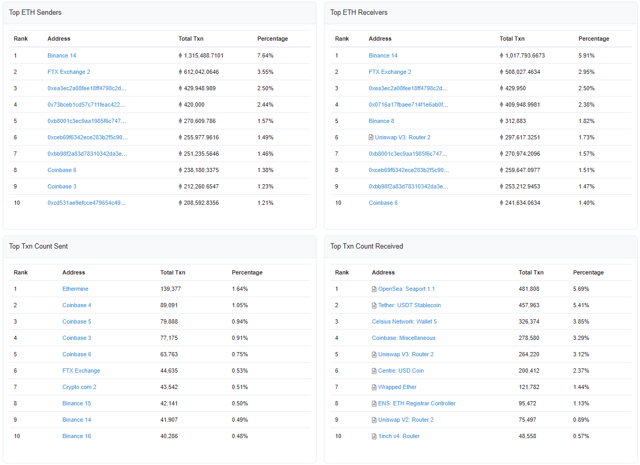The image size is (640, 465).
Task: Click the Top ETH Senders heading
Action: tap(35, 12)
